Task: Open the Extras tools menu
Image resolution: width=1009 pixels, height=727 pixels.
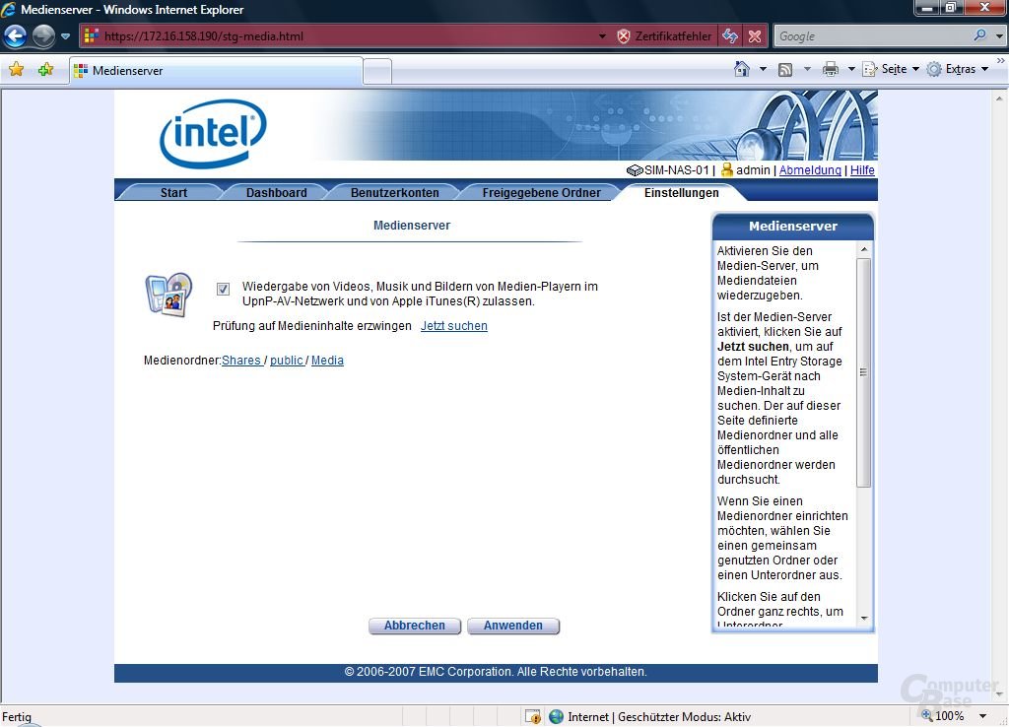Action: tap(958, 69)
